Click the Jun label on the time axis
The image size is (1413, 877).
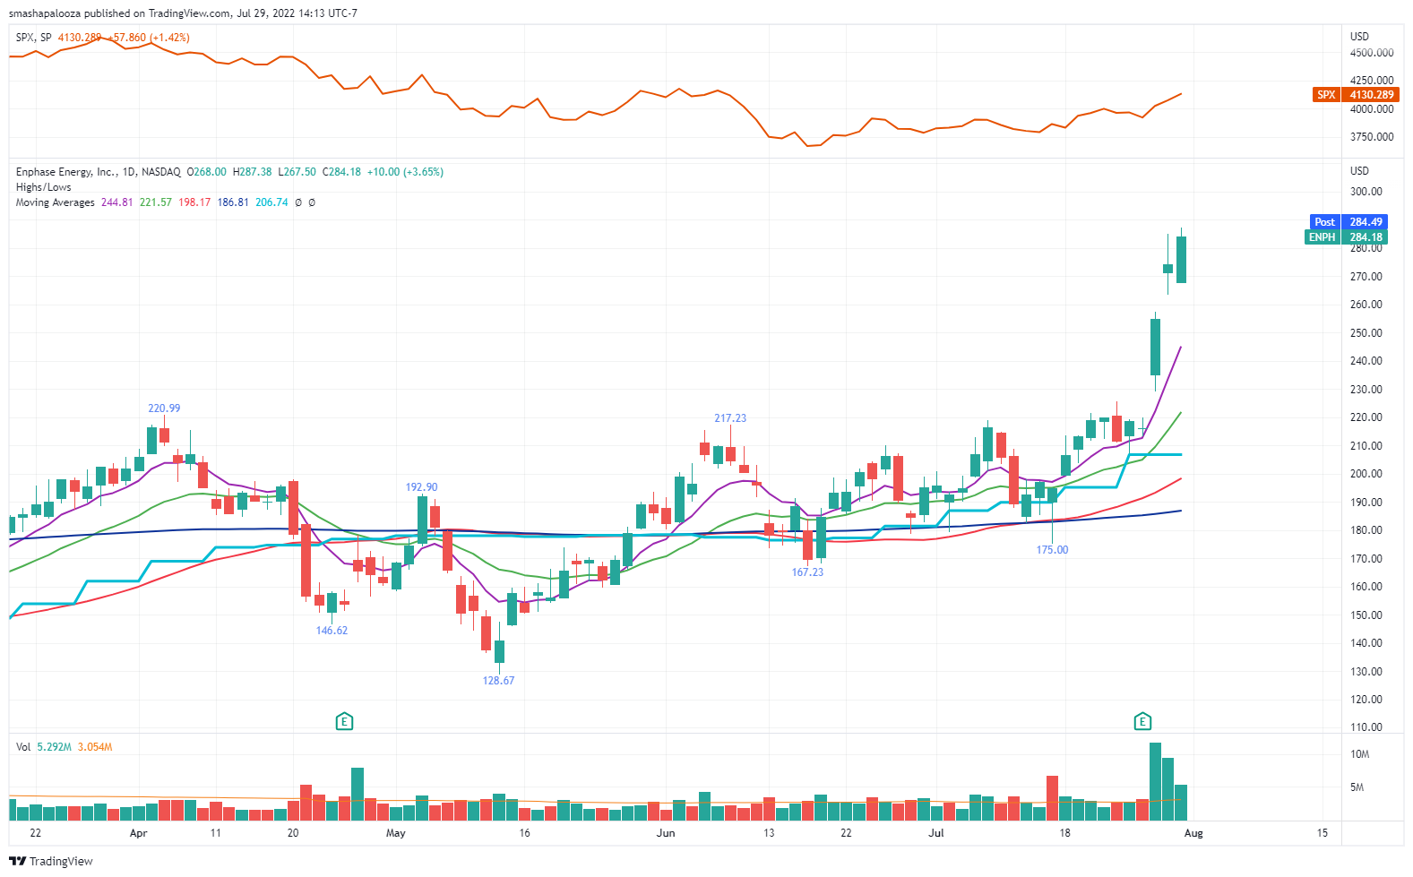coord(666,833)
